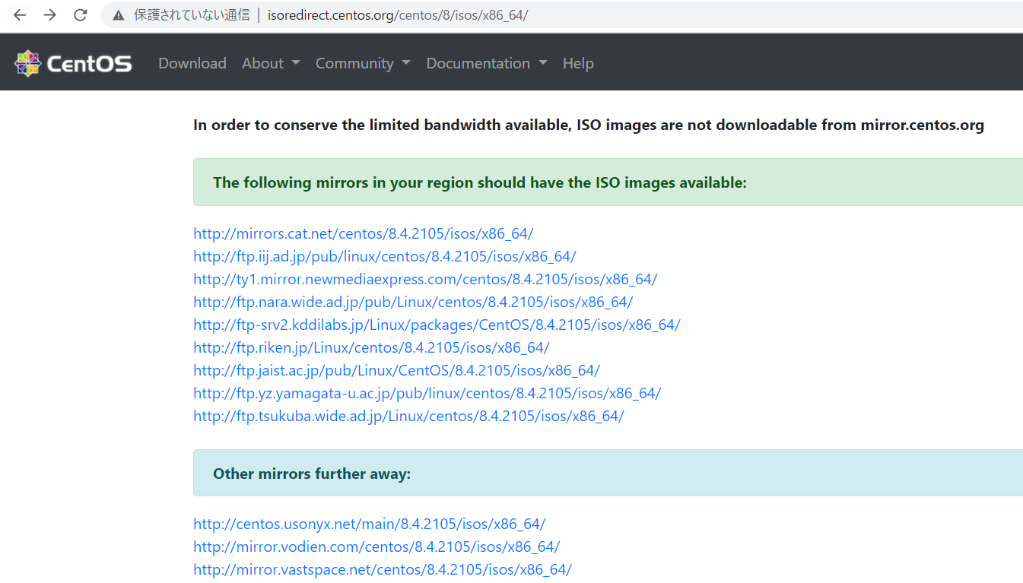Open the mirrors.cat.net mirror link
The width and height of the screenshot is (1023, 583).
tap(364, 233)
